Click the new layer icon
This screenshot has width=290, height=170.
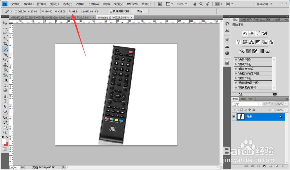click(x=276, y=166)
